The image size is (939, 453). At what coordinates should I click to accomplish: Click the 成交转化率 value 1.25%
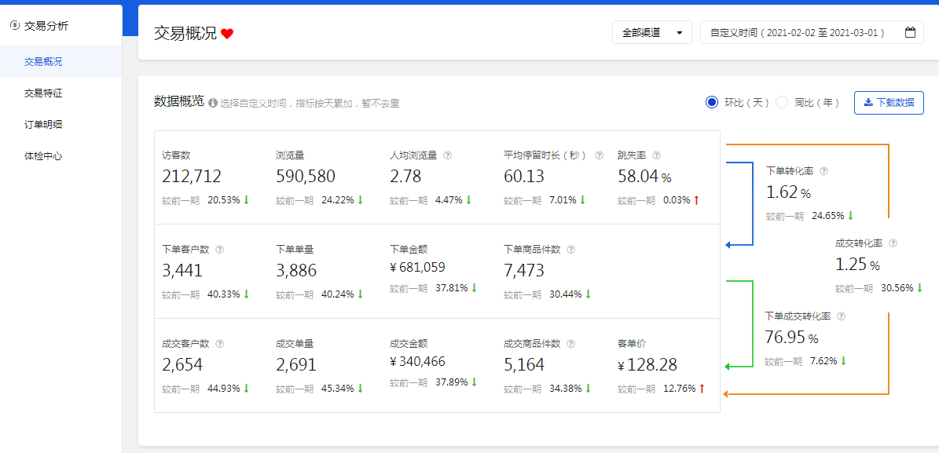[857, 265]
